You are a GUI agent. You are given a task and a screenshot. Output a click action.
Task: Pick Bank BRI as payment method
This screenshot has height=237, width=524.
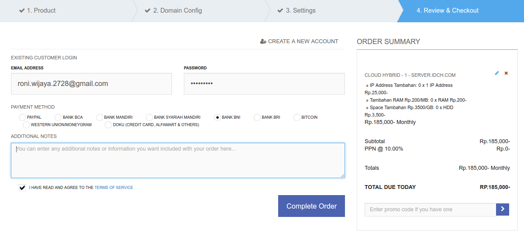[257, 117]
